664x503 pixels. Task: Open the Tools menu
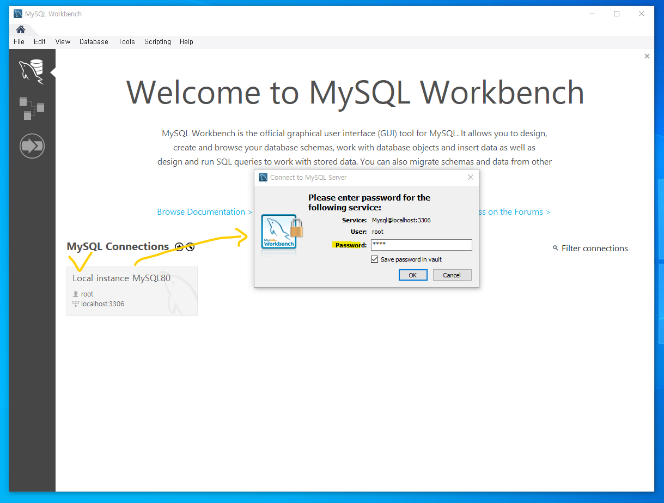pyautogui.click(x=126, y=41)
